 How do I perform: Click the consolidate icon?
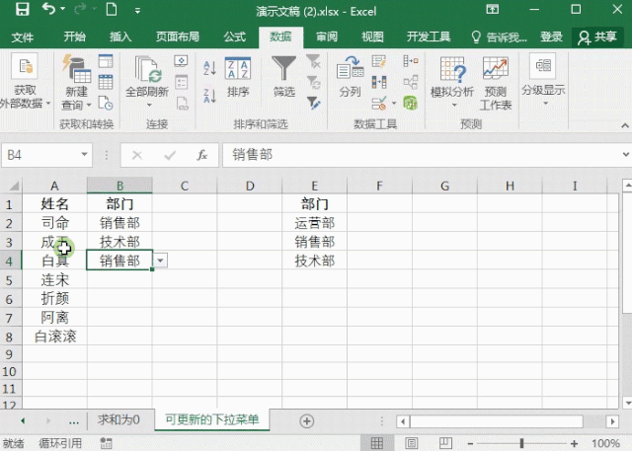click(x=411, y=61)
